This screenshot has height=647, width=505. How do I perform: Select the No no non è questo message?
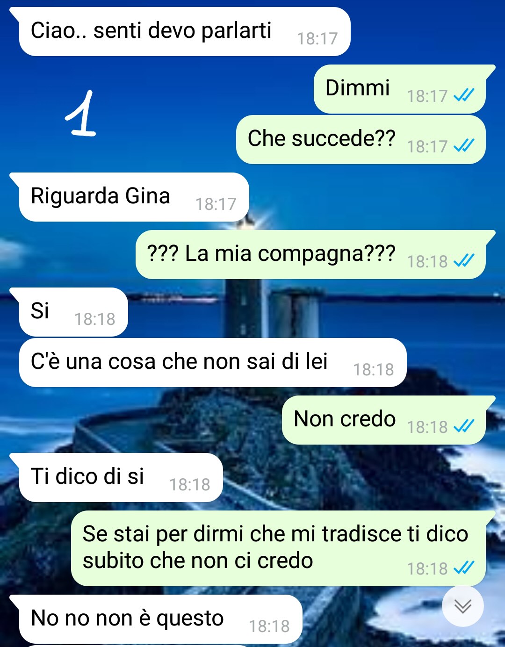point(160,619)
